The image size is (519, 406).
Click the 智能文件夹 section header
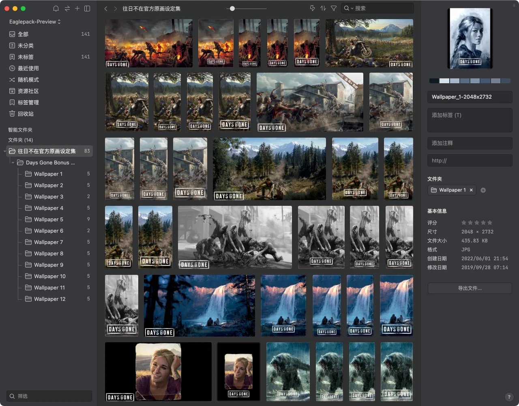click(x=20, y=130)
